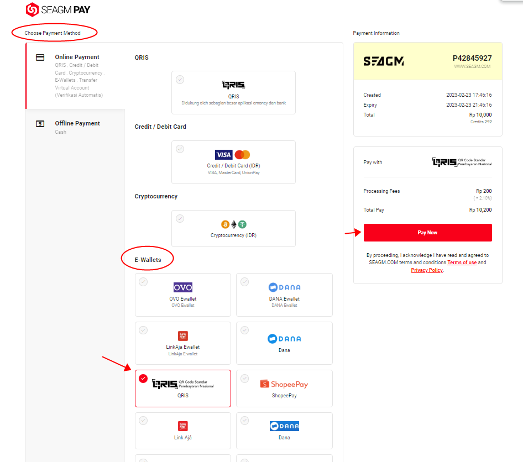Click the 'Credit / Debit Card (IDR)' label
This screenshot has height=462, width=523.
pos(233,166)
